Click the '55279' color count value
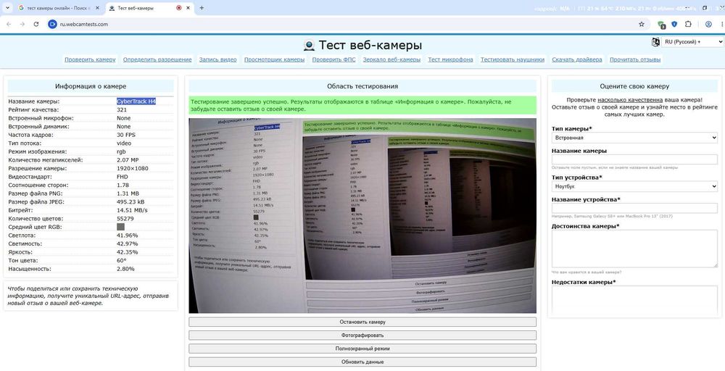Viewport: 725px width, 371px height. (125, 219)
